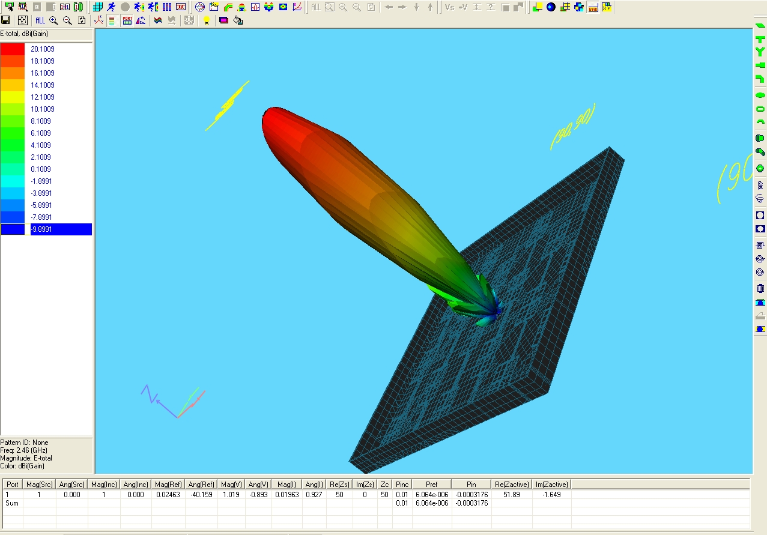
Task: Click the active zoom-in magnifier icon
Action: [x=53, y=20]
